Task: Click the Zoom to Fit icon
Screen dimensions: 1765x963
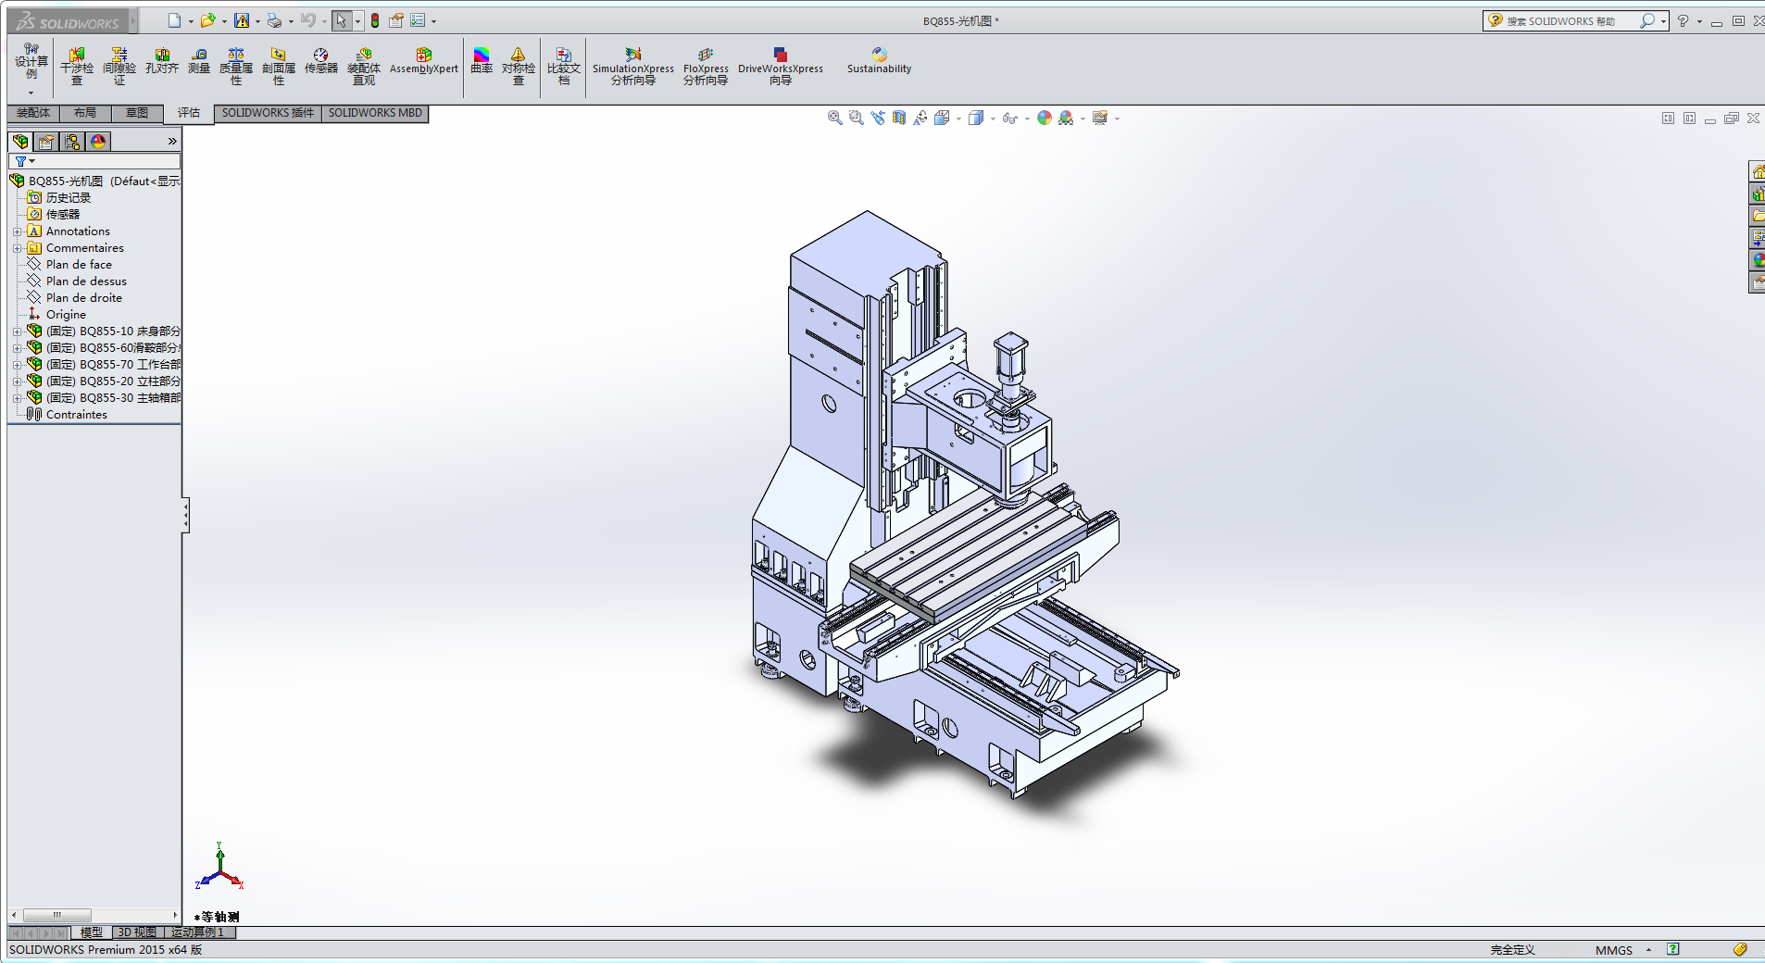Action: pos(834,118)
